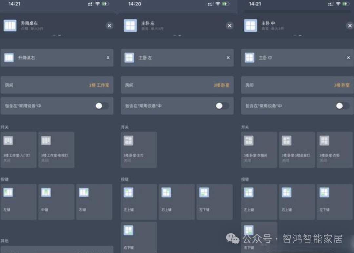The height and width of the screenshot is (253, 354).
Task: Open the 3楼工作室-入门灯 switch tile
Action: coord(18,150)
